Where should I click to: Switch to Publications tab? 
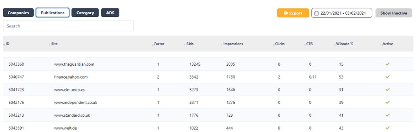[x=52, y=13]
